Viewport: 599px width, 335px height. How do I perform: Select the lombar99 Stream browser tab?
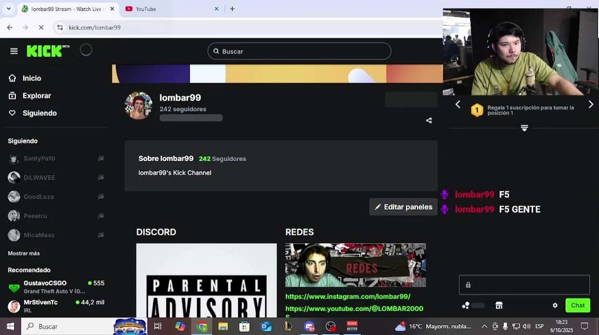point(68,9)
